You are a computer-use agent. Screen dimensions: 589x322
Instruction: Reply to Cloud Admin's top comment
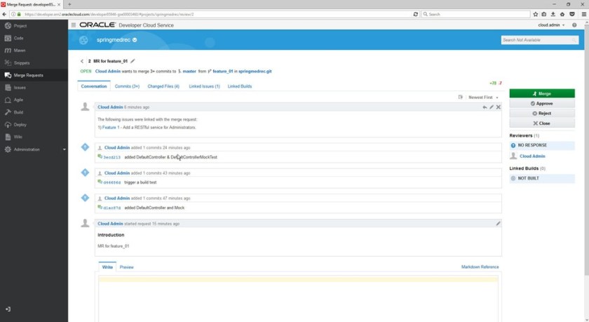[485, 107]
